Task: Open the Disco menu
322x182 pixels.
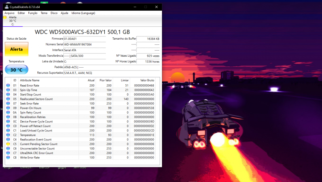Action: [x=54, y=13]
